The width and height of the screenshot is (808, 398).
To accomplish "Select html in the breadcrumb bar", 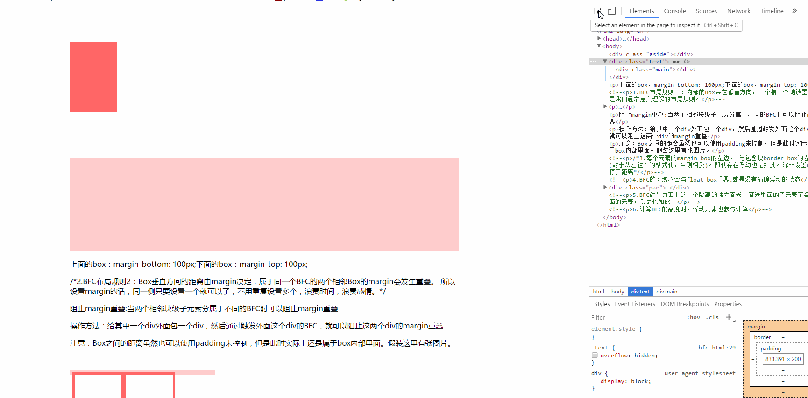I will 598,292.
